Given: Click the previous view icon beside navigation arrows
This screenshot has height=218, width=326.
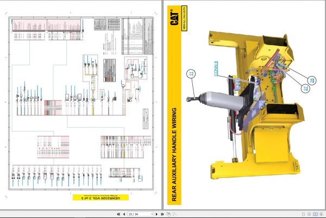Looking at the screenshot, I should 168,214.
